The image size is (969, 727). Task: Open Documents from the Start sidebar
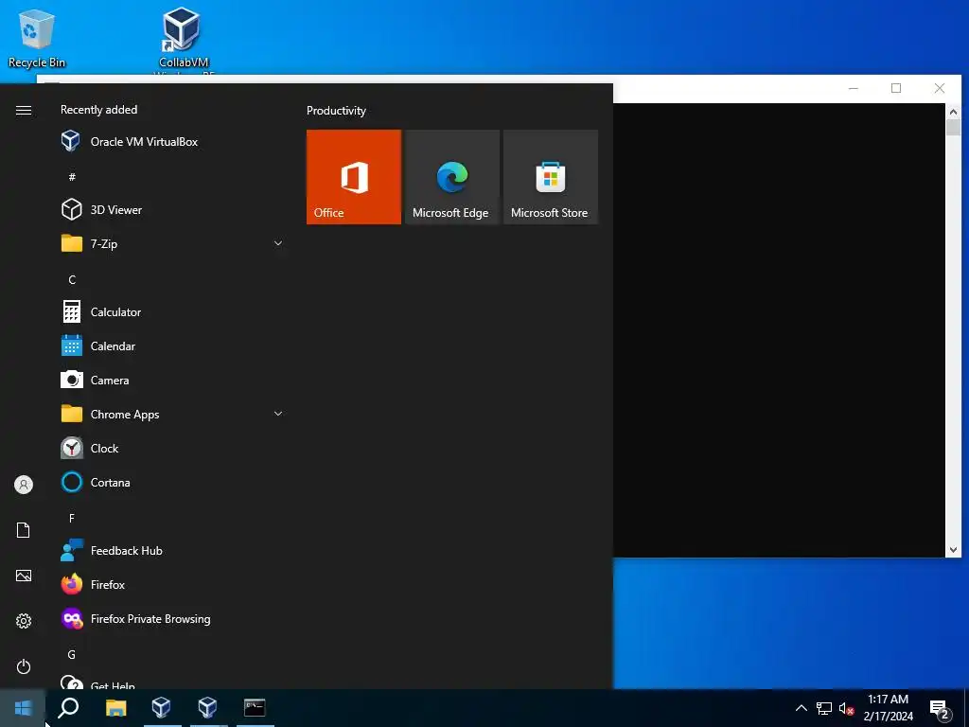(24, 530)
